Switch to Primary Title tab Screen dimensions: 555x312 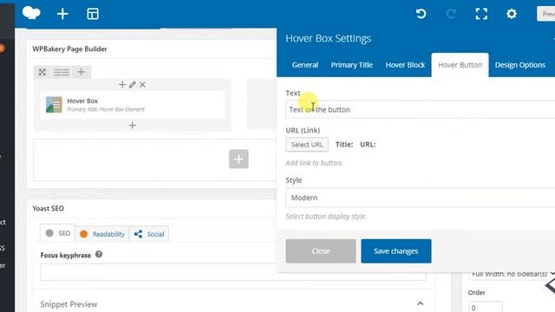(x=351, y=65)
